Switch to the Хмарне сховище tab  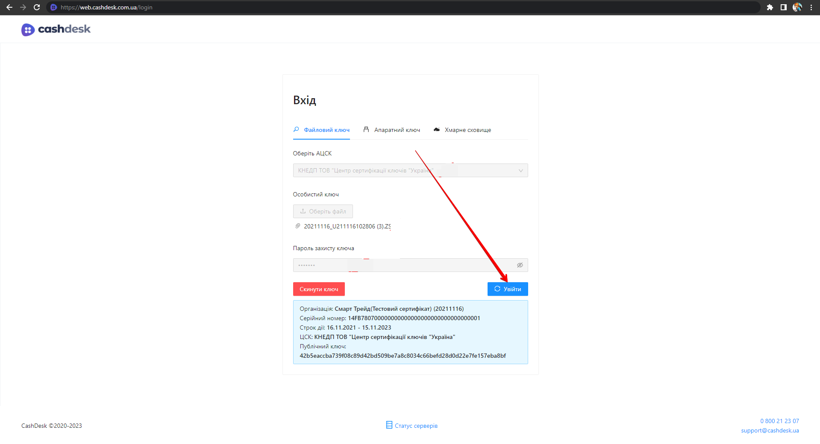point(462,130)
